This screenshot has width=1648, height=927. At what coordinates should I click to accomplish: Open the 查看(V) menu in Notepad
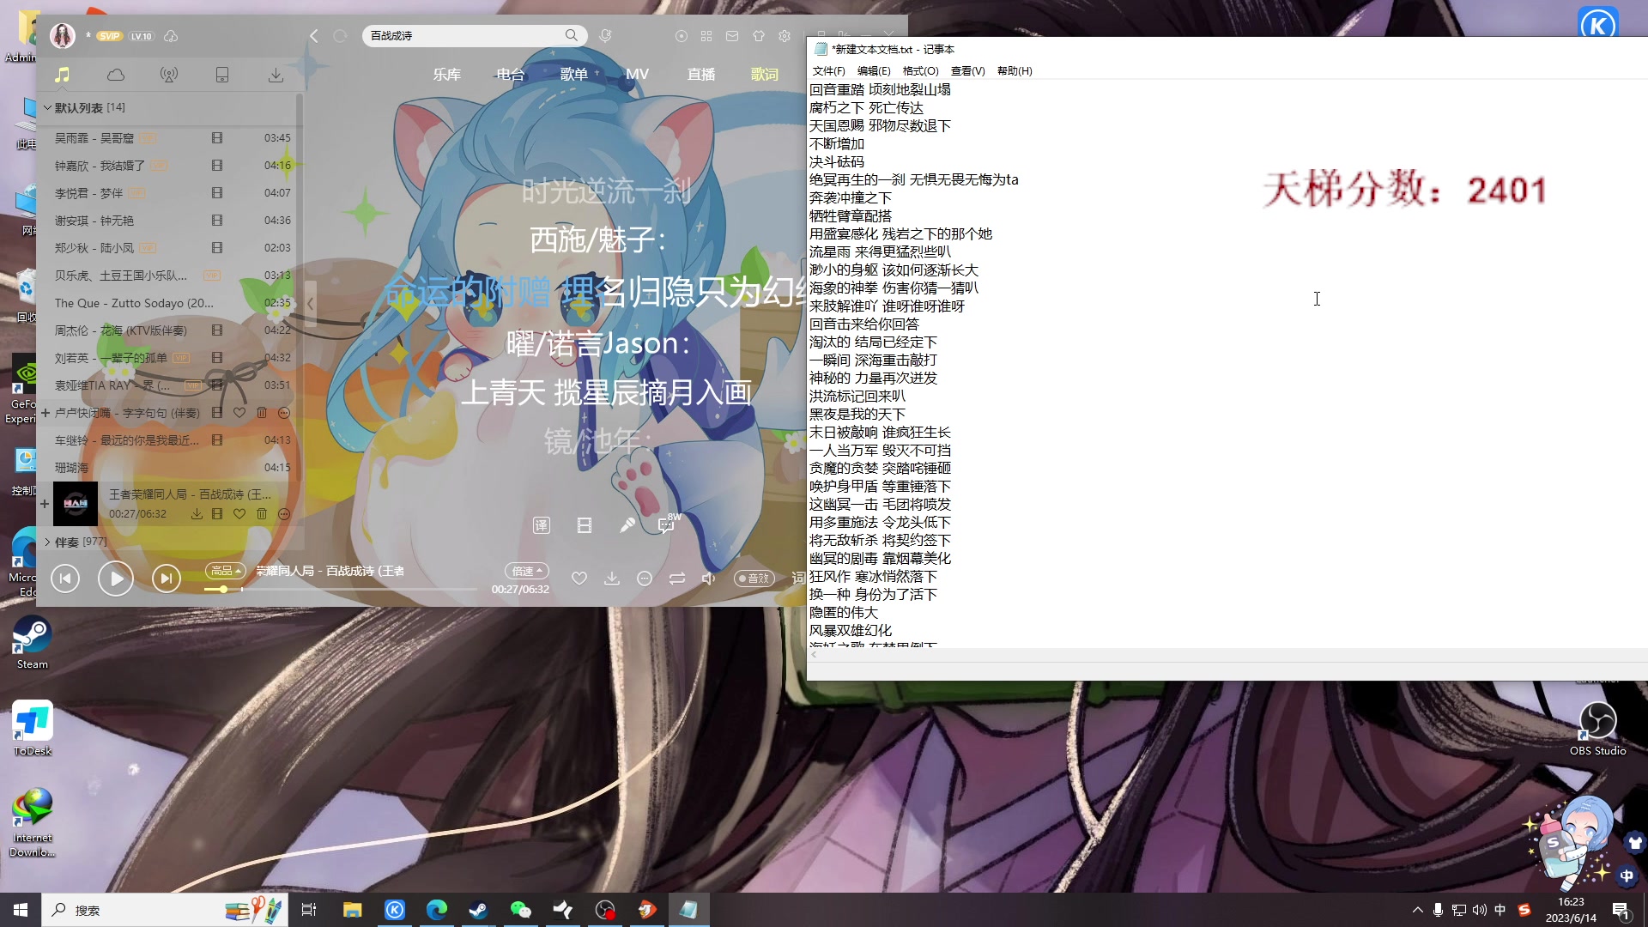[x=967, y=71]
